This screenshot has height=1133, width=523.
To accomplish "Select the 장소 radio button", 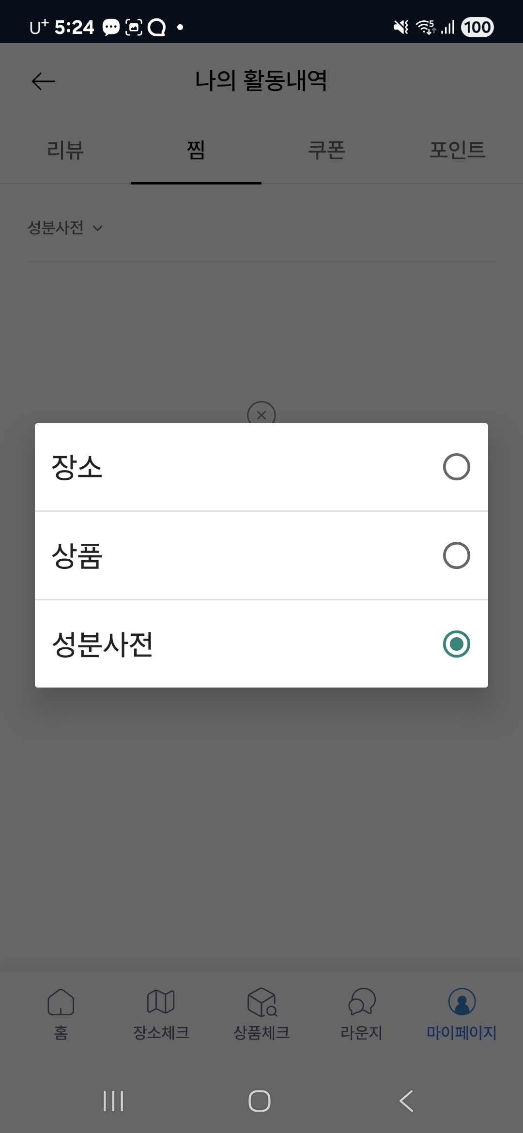I will [x=456, y=467].
